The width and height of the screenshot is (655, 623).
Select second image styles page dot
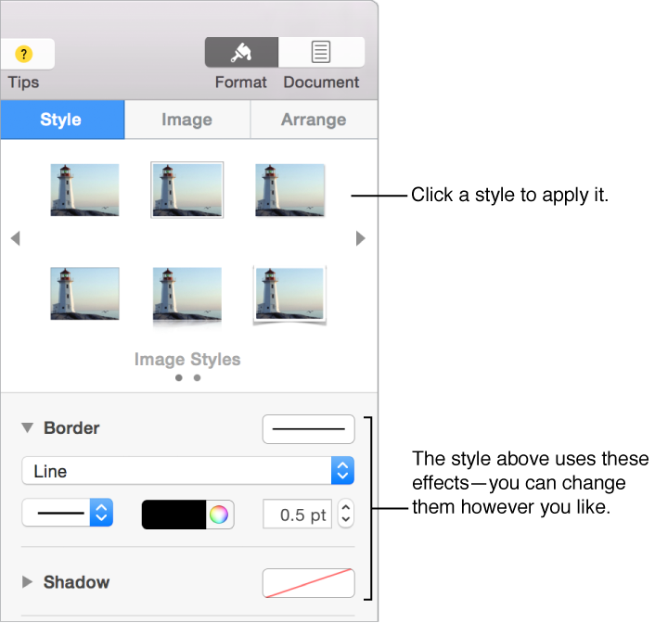pyautogui.click(x=198, y=378)
